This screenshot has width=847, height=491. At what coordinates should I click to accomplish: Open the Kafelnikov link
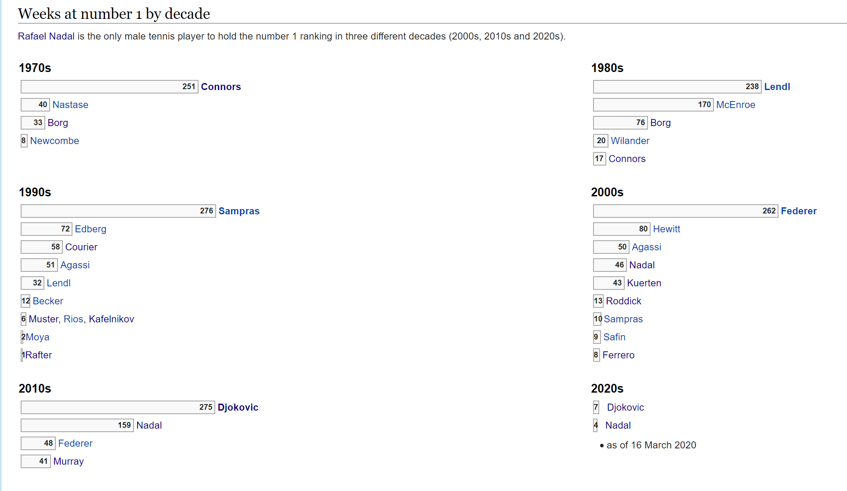(111, 319)
